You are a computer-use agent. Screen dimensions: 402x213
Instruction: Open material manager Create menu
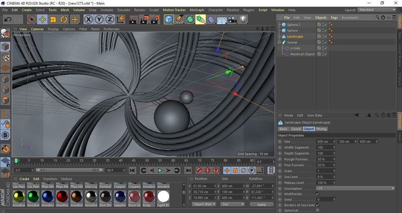tap(25, 179)
